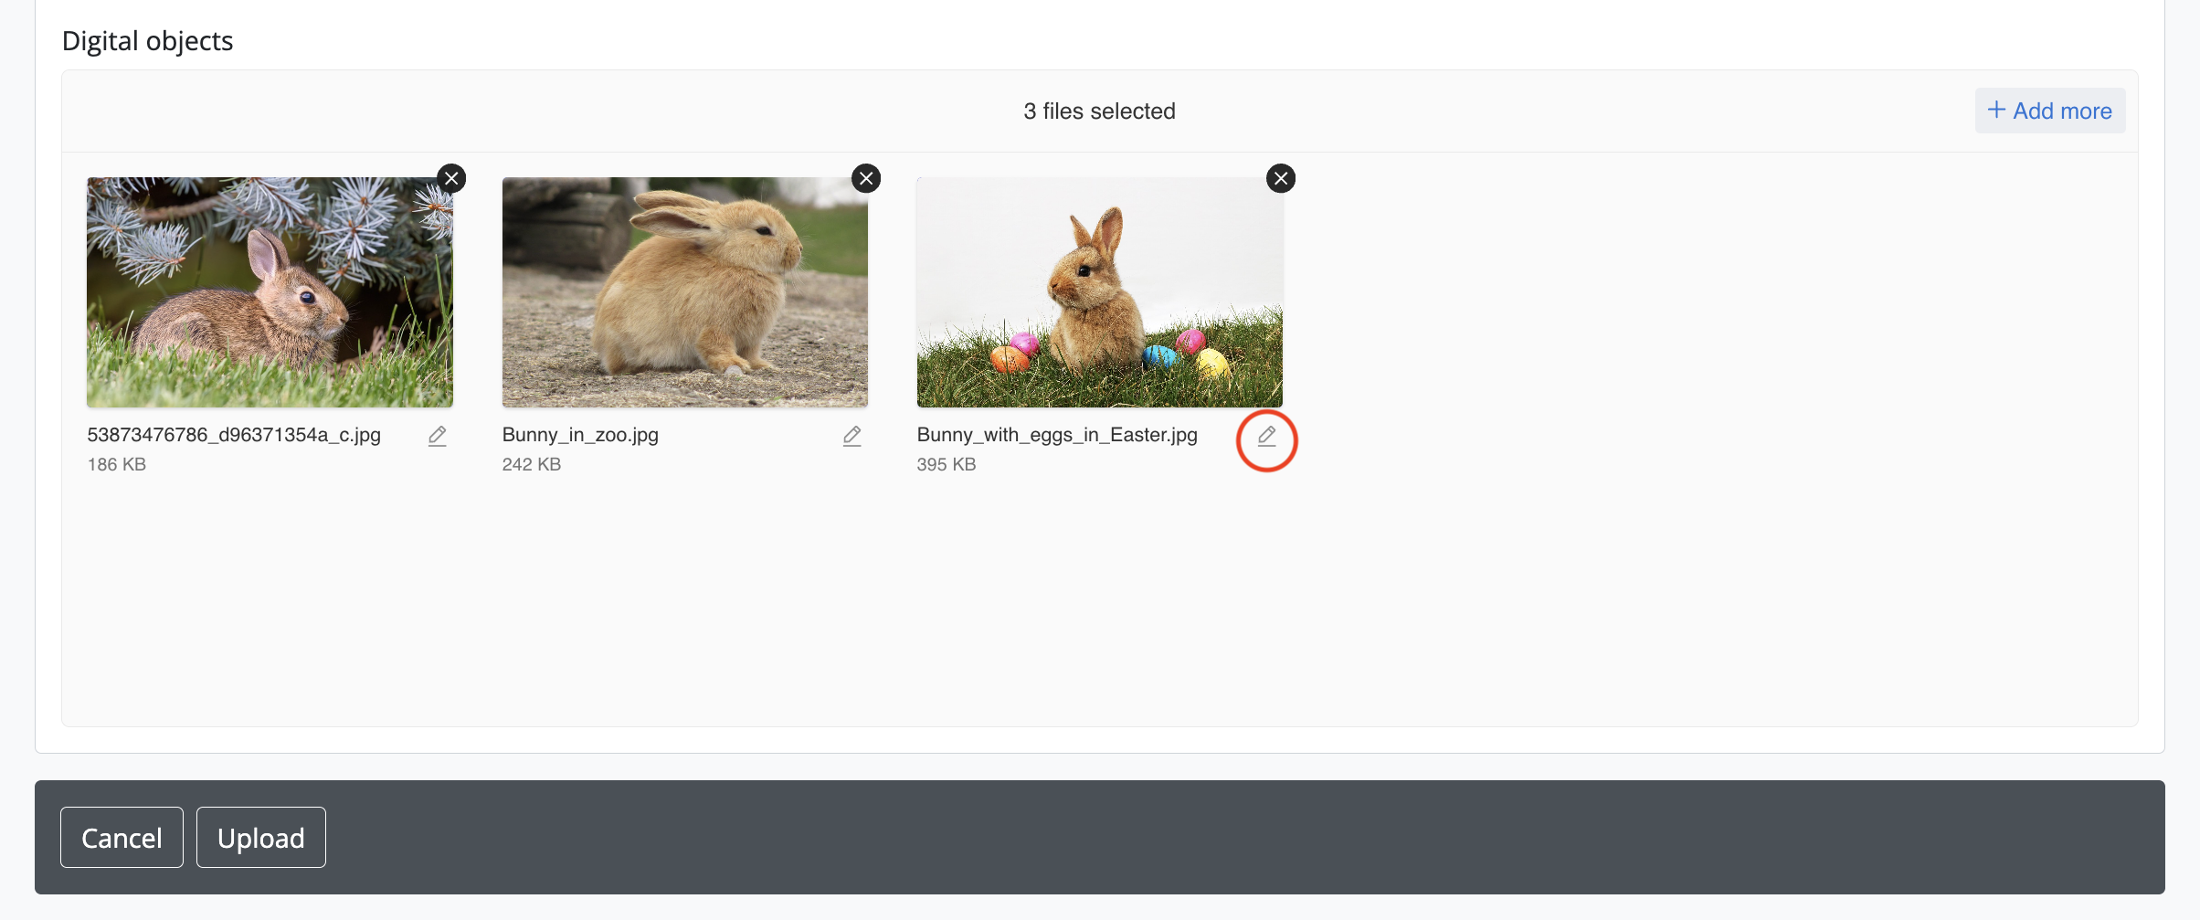Viewport: 2200px width, 920px height.
Task: Click the 53873476786_d96371354a_c.jpg file name
Action: [x=234, y=435]
